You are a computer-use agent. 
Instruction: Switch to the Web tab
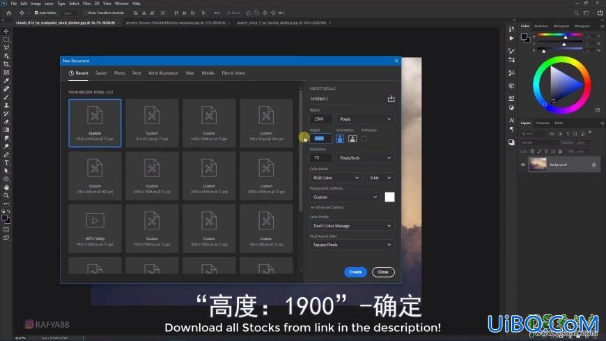point(189,73)
